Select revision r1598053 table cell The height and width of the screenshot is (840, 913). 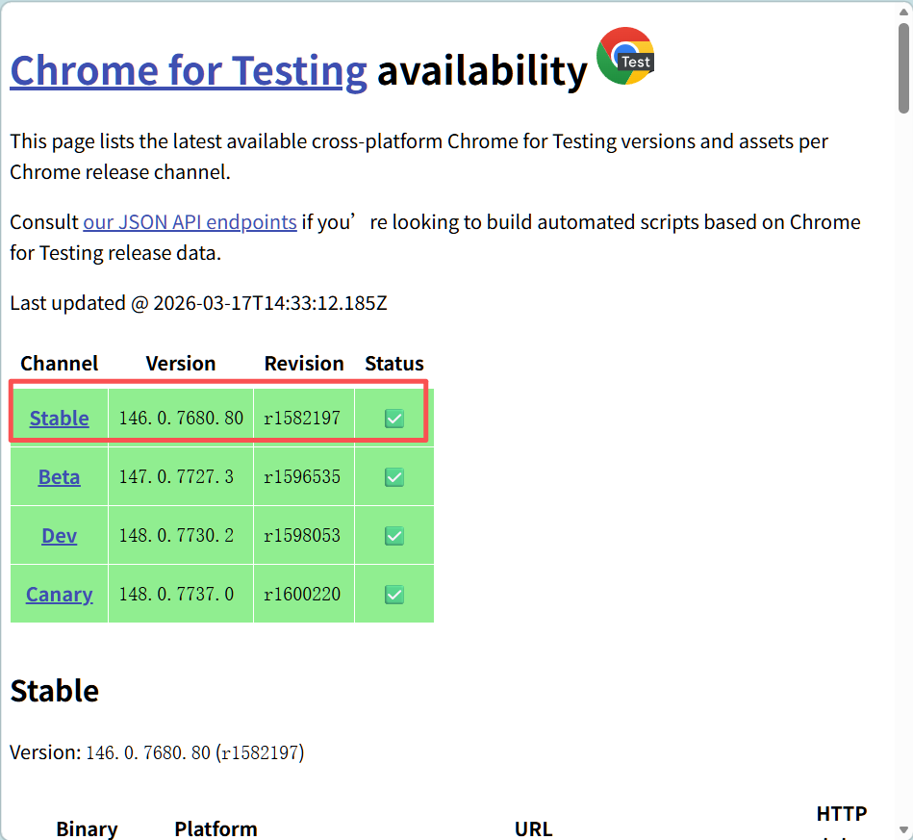pos(304,536)
